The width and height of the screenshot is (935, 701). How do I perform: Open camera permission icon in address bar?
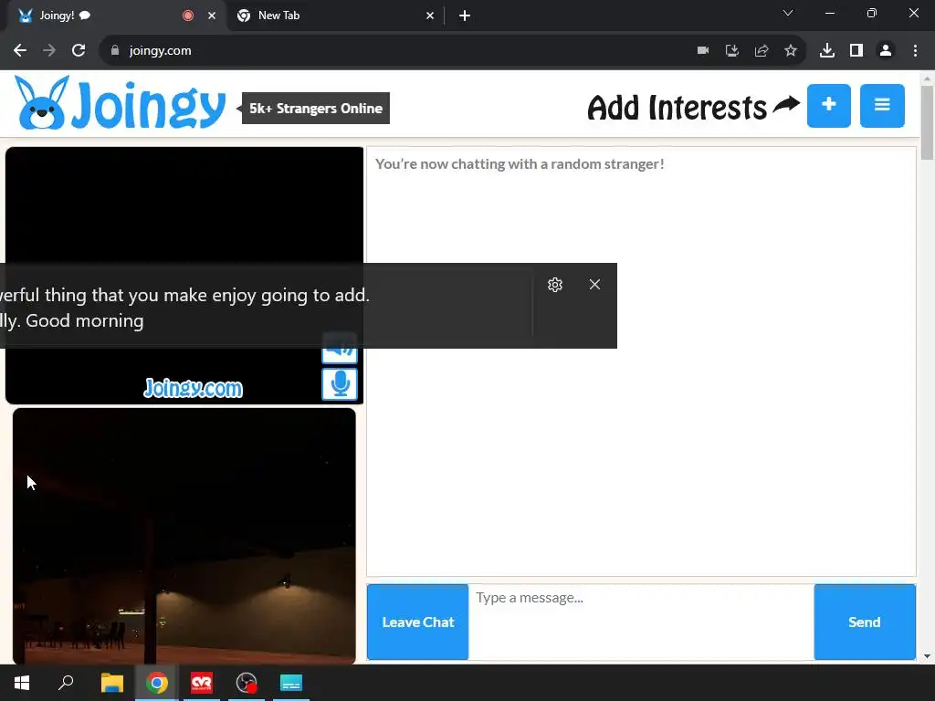(x=703, y=51)
